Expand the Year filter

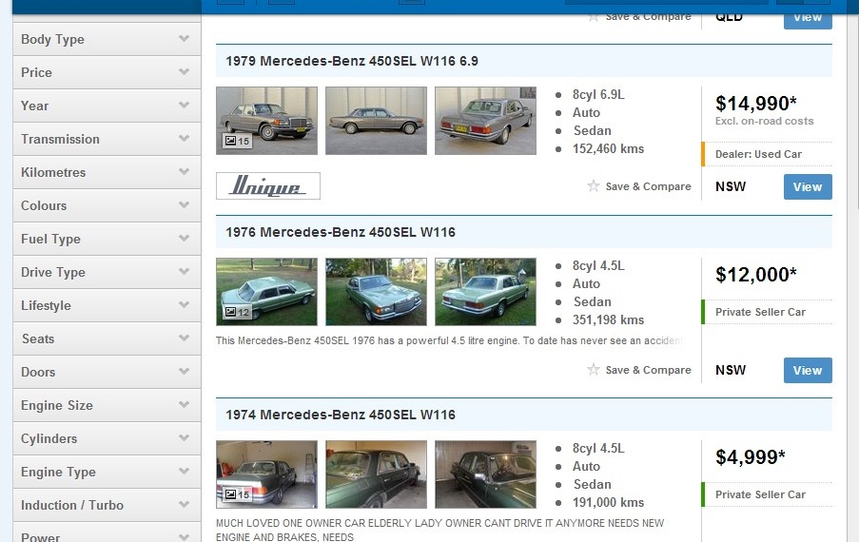click(107, 106)
